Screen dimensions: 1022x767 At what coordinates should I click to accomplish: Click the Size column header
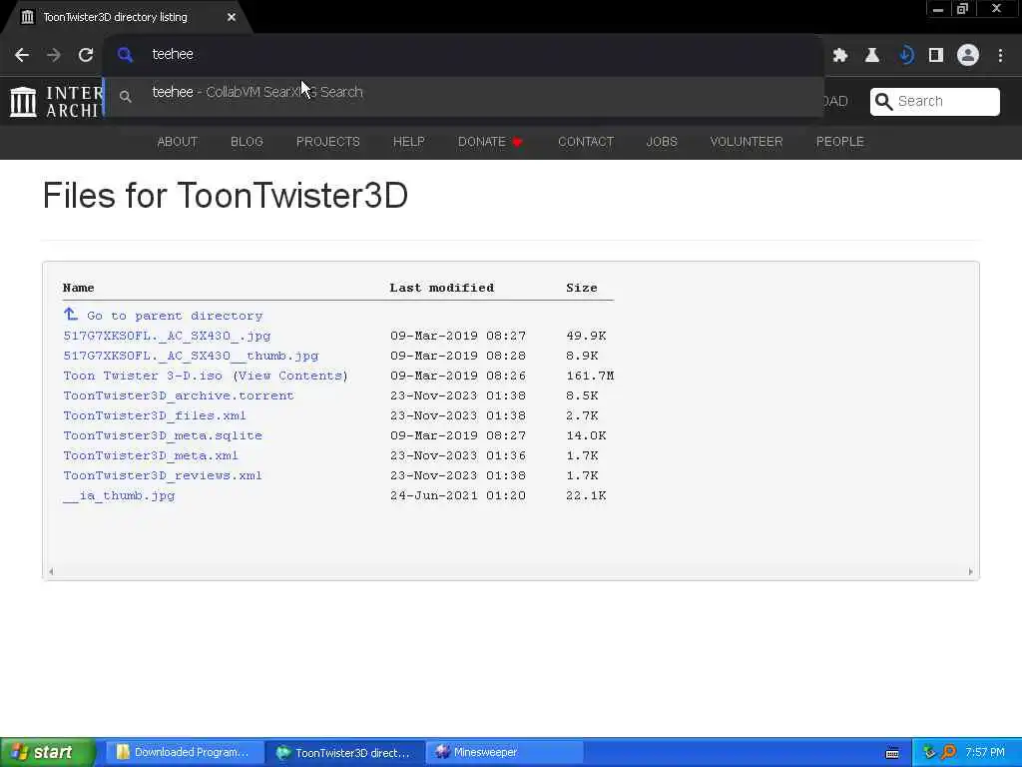[582, 288]
